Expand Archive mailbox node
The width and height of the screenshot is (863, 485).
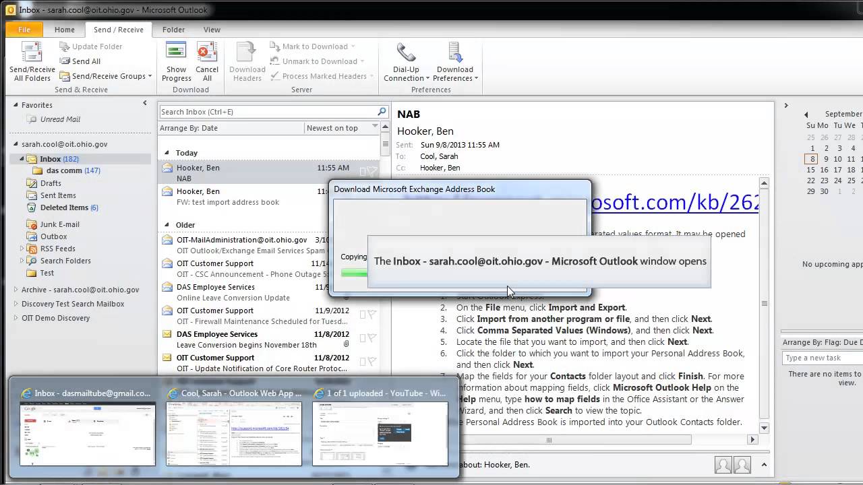tap(16, 290)
